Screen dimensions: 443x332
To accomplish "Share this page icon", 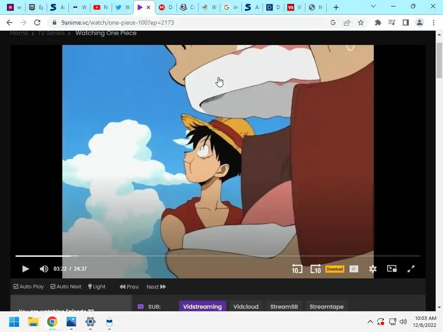I will click(x=347, y=22).
